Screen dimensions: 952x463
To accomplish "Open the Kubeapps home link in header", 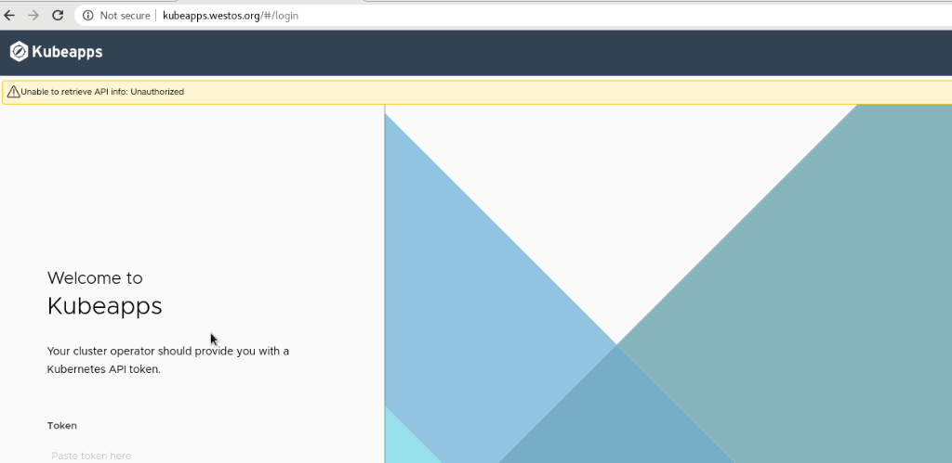I will 57,52.
